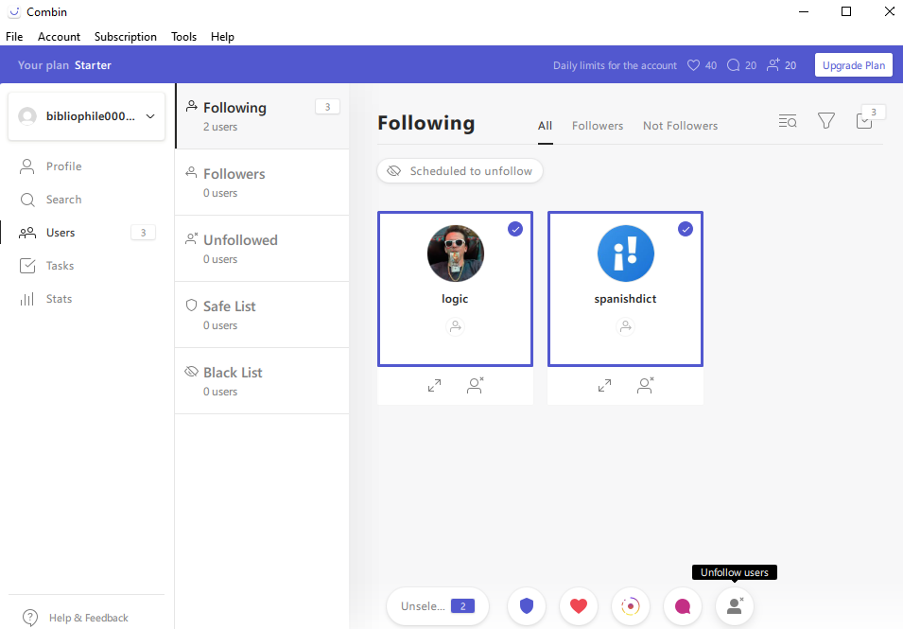Unfollow spanishdict using icon below card
Viewport: 903px width, 629px height.
[645, 385]
